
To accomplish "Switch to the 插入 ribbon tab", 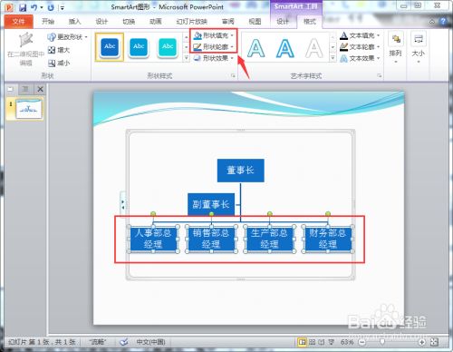I will tap(75, 21).
